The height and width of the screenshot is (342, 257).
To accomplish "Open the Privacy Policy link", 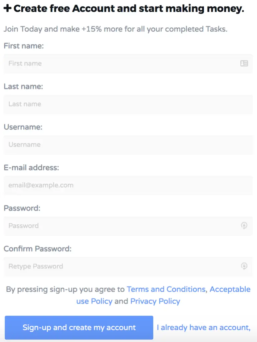I will click(x=155, y=301).
